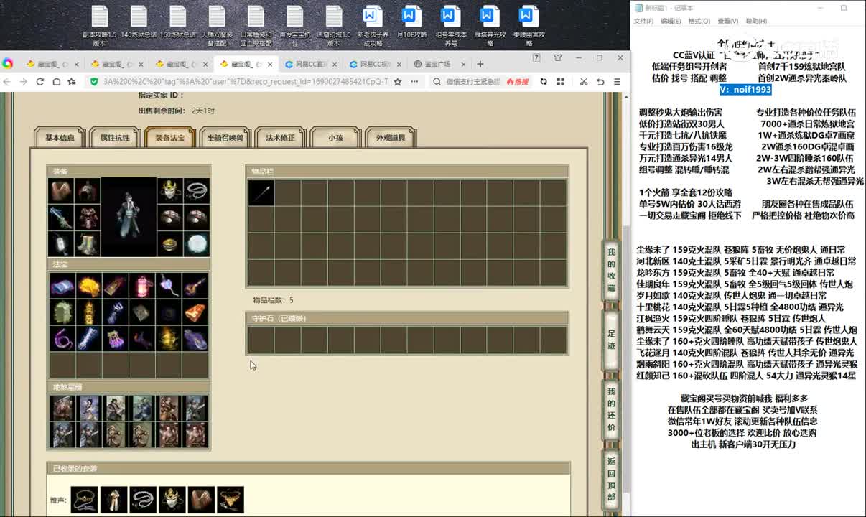Click the golden mask in 已收录的套装 row
This screenshot has width=866, height=517.
172,500
